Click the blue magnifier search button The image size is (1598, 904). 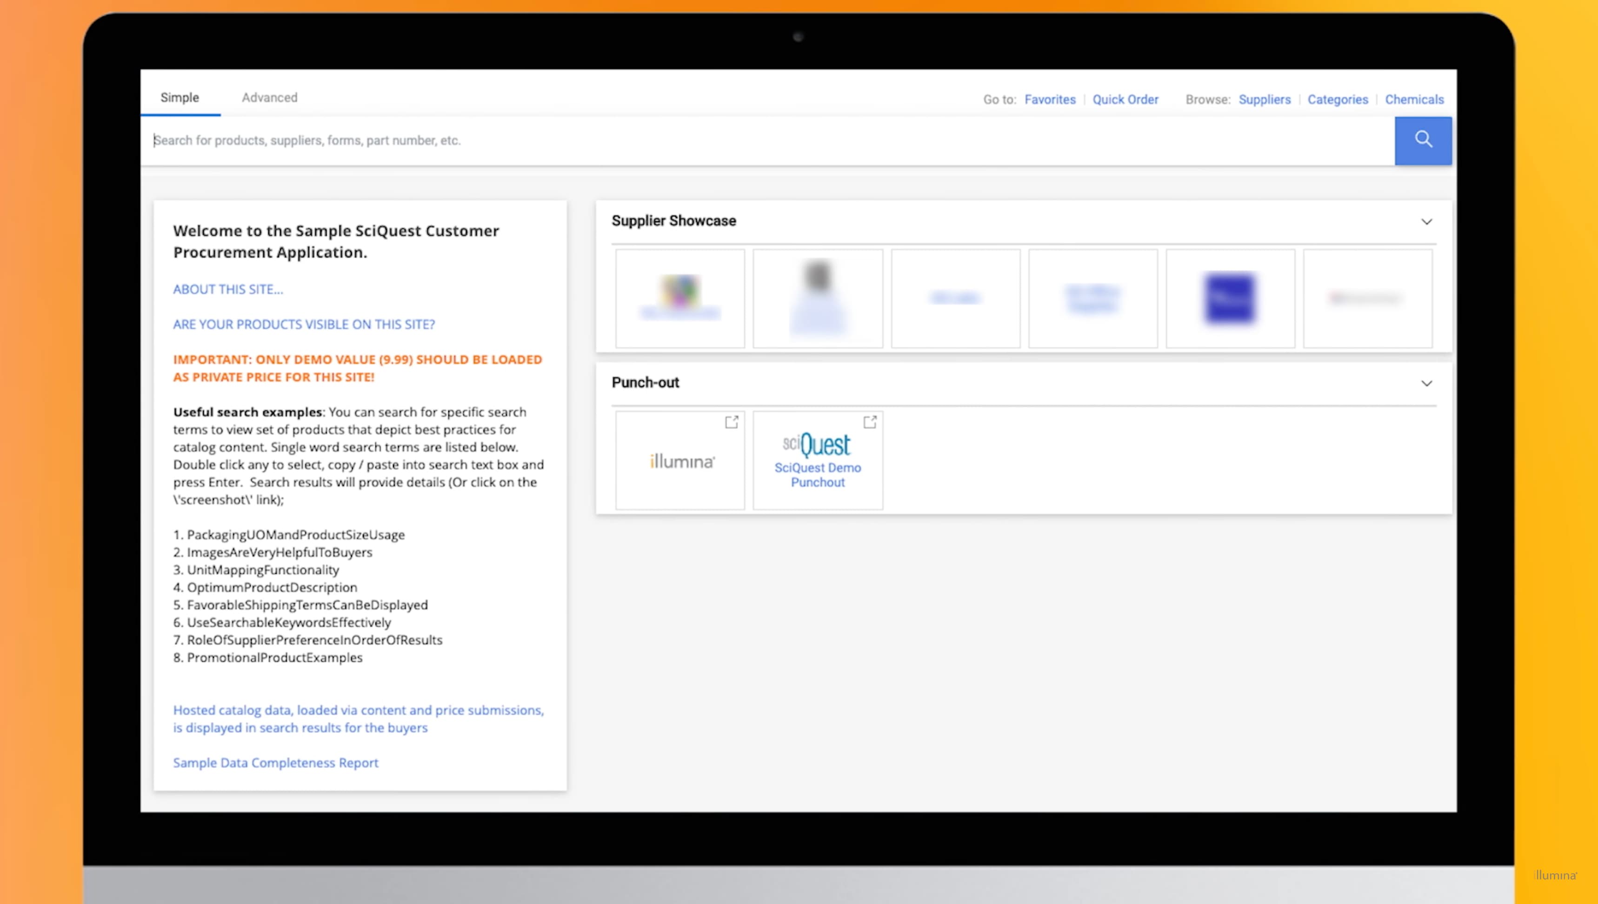(x=1422, y=140)
